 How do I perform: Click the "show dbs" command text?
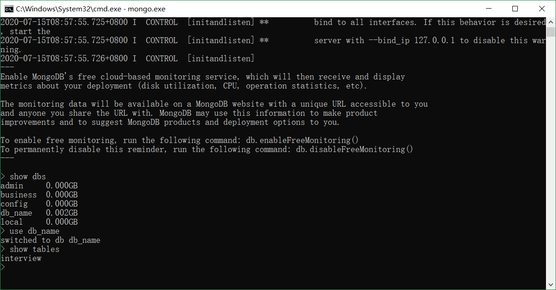coord(28,177)
